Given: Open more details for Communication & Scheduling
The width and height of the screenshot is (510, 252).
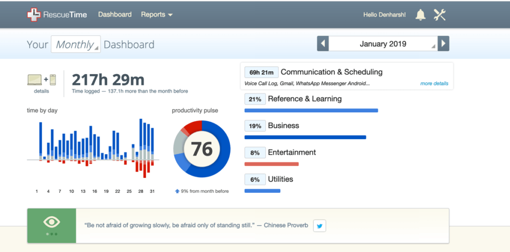Looking at the screenshot, I should click(x=434, y=84).
